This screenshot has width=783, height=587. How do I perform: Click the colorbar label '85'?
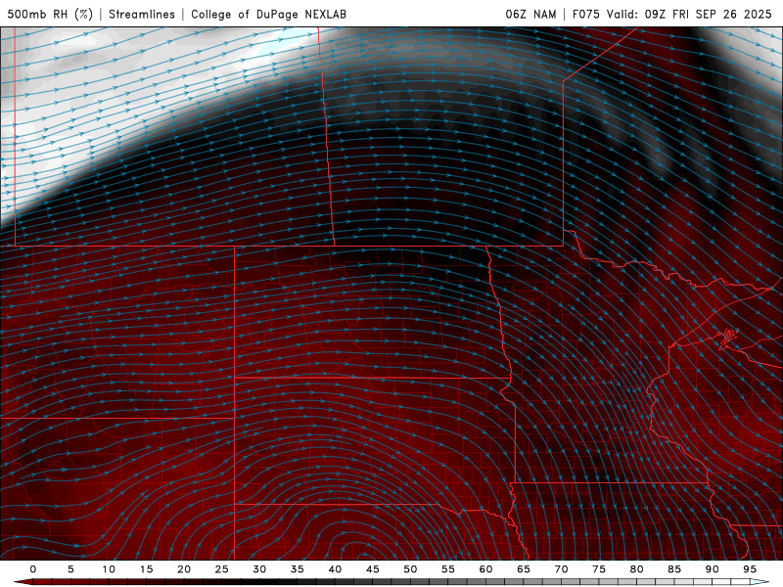674,569
